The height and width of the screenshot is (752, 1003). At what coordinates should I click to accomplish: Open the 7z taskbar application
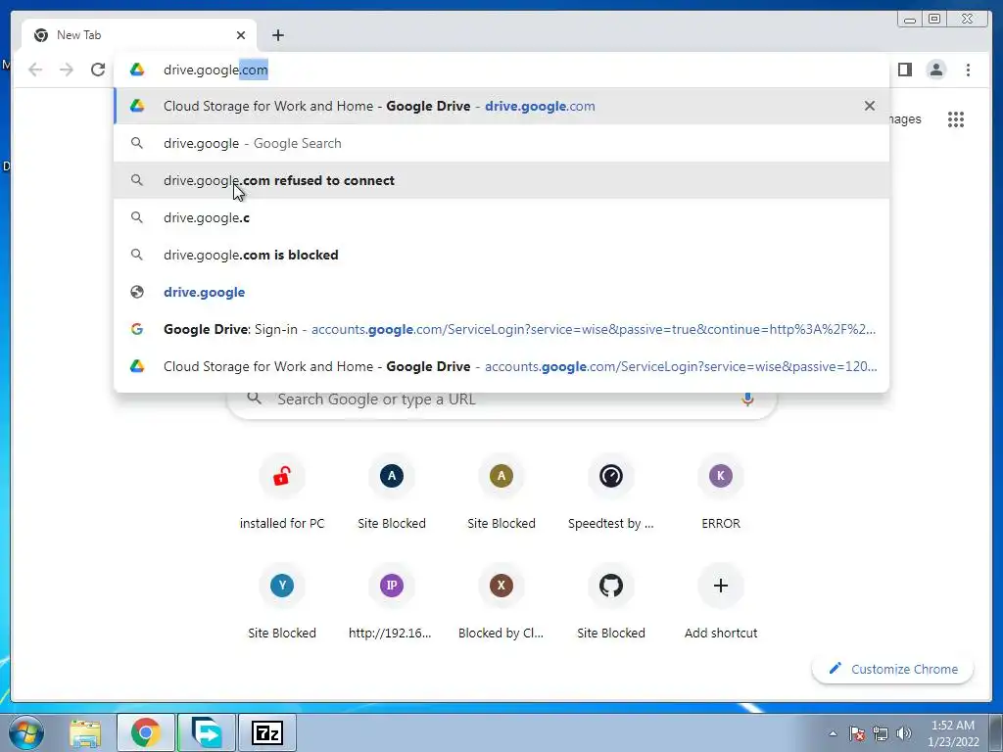tap(267, 732)
